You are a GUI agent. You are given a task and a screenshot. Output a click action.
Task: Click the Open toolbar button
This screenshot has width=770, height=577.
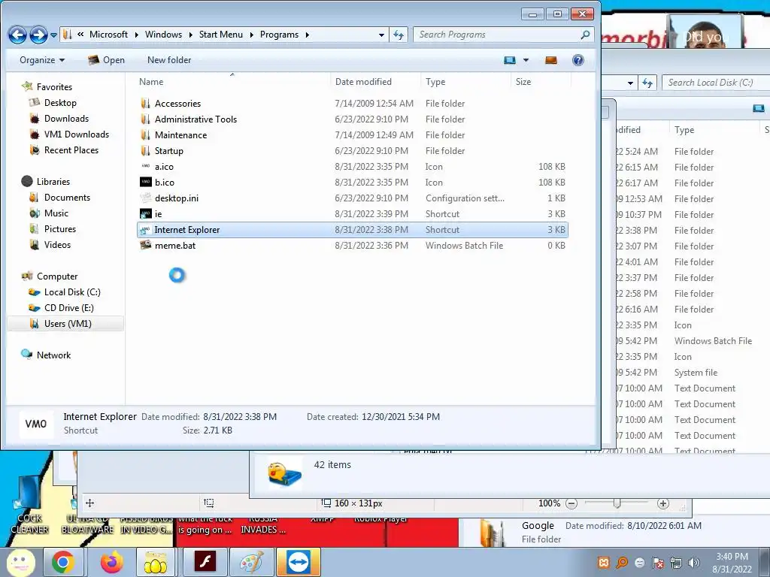click(x=106, y=60)
